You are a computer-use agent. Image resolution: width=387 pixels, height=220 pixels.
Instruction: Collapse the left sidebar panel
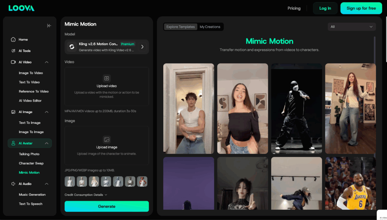49,26
